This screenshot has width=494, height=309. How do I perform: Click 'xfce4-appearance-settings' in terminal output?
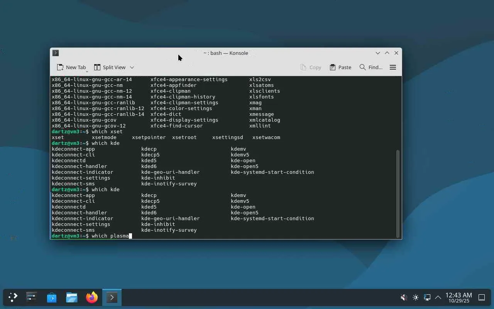click(189, 80)
